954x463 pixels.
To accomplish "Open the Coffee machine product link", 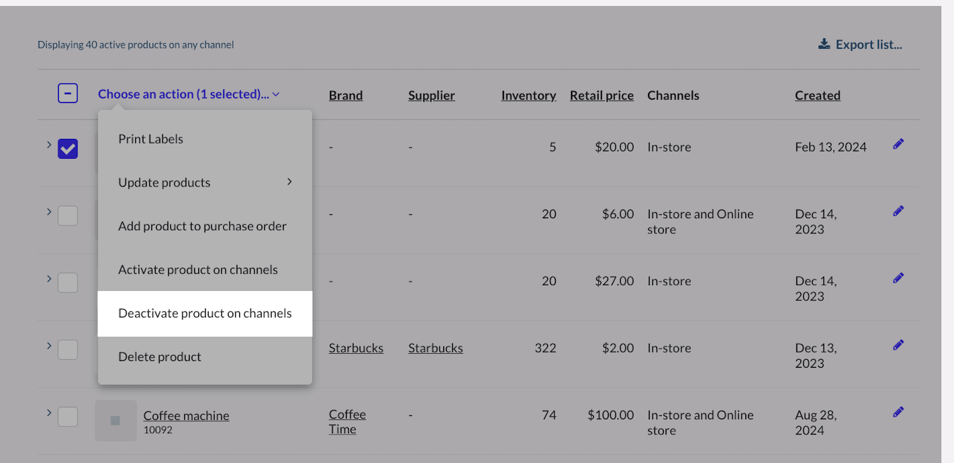I will [186, 415].
